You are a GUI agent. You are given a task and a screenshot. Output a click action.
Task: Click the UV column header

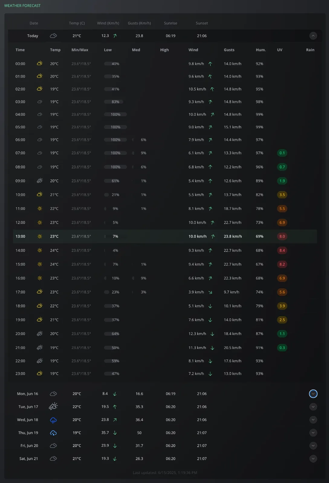coord(280,50)
